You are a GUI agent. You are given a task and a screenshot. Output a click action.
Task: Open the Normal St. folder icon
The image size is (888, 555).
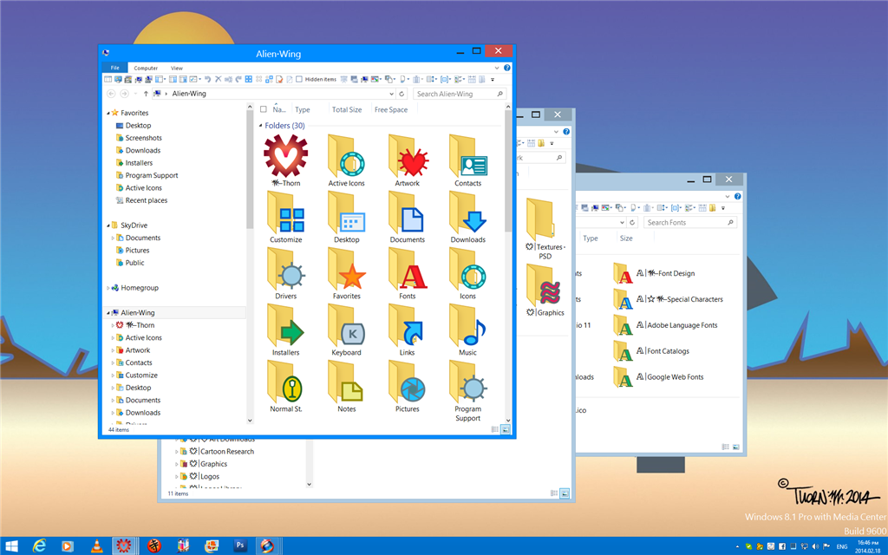tap(286, 382)
